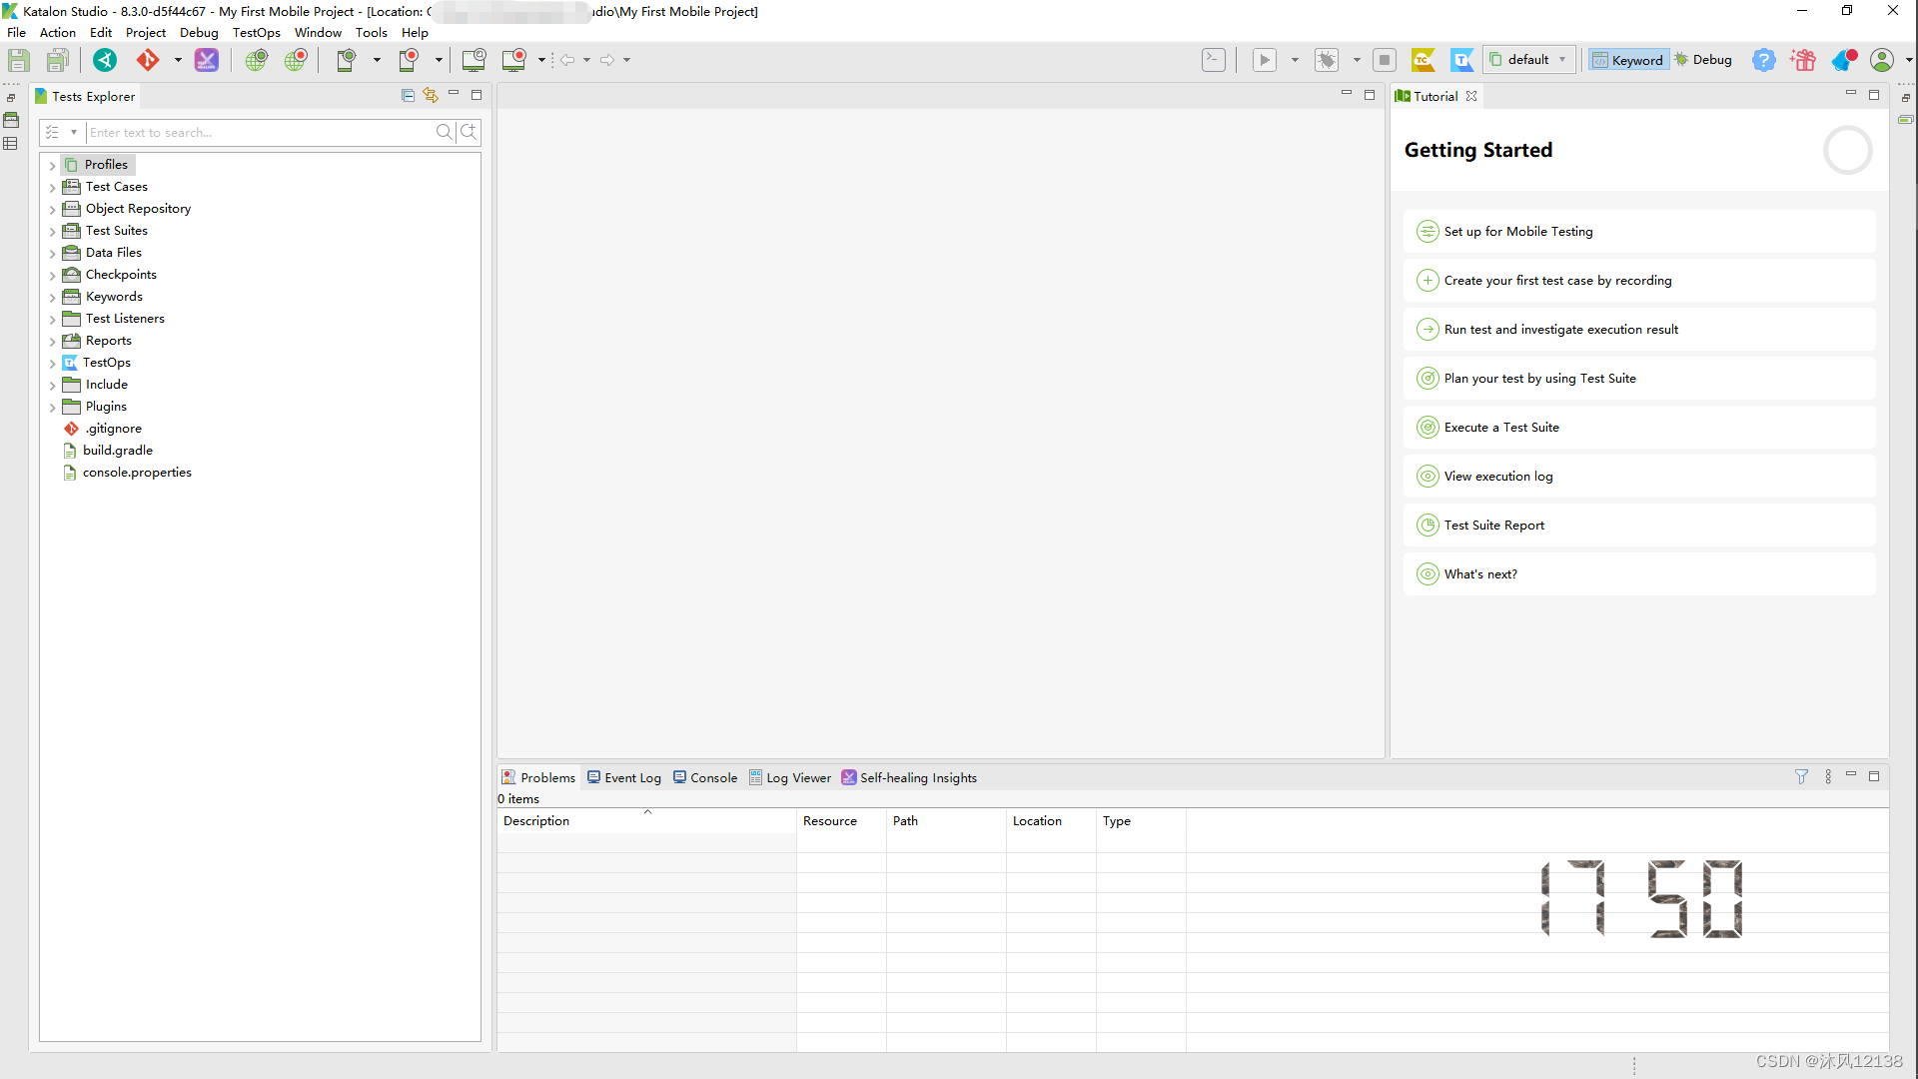Image resolution: width=1918 pixels, height=1079 pixels.
Task: Open the TestOps menu
Action: 256,33
